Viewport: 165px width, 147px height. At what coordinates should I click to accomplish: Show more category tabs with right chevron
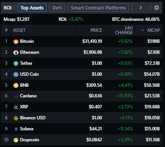coord(141,8)
